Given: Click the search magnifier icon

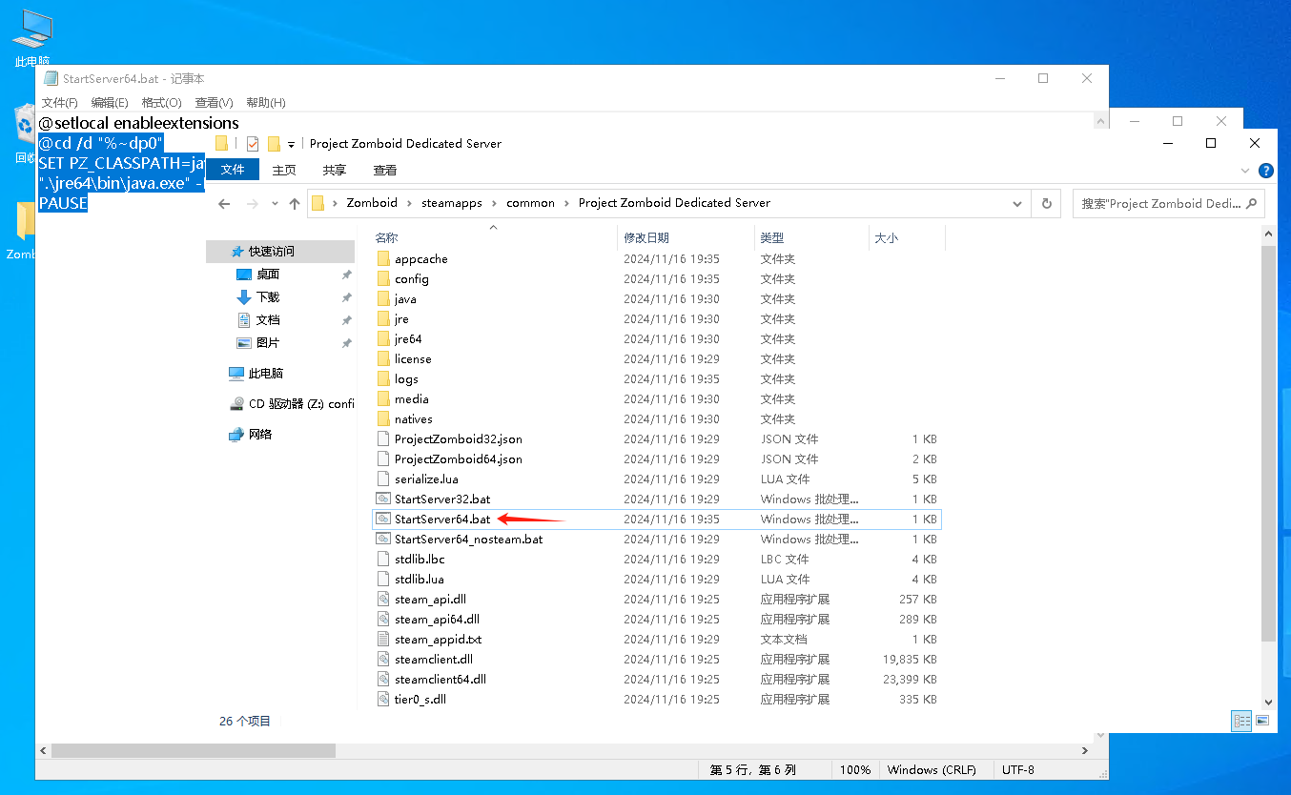Looking at the screenshot, I should point(1252,204).
